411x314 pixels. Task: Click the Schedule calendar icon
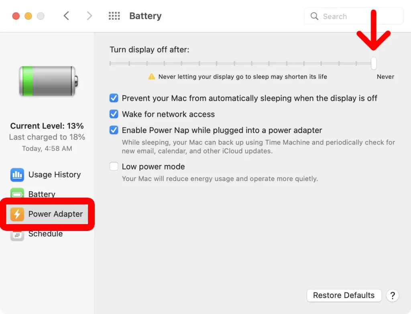(x=17, y=234)
